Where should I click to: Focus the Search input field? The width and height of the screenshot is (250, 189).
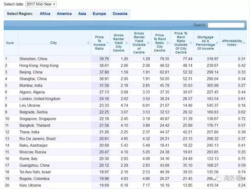pyautogui.click(x=226, y=25)
